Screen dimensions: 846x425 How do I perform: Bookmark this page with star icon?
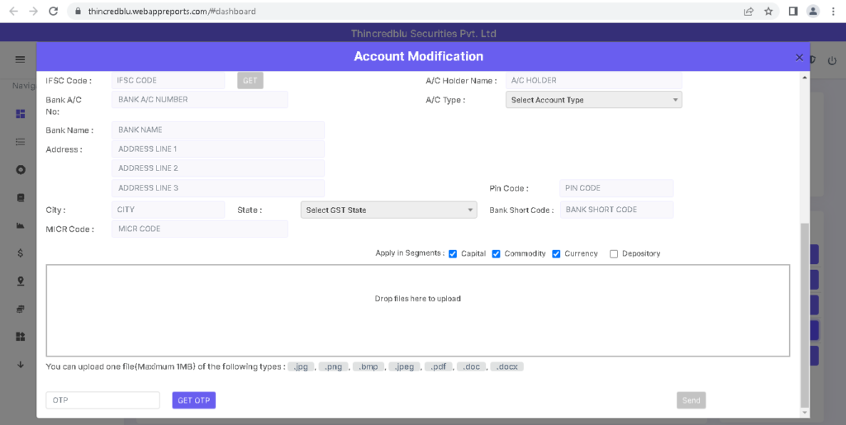pyautogui.click(x=768, y=11)
